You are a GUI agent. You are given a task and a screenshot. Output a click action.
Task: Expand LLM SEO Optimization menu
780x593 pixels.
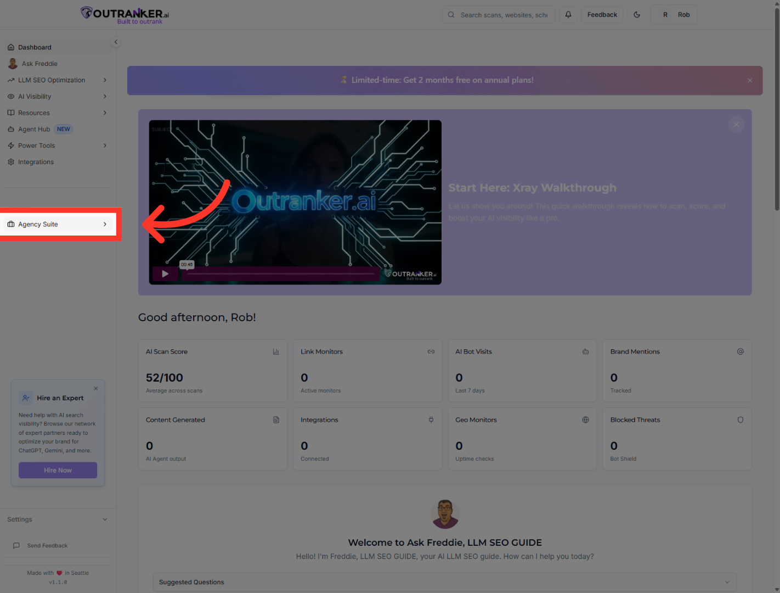coord(58,80)
